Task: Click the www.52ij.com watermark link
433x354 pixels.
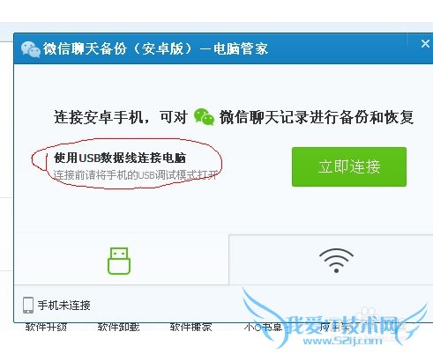Action: [x=342, y=341]
